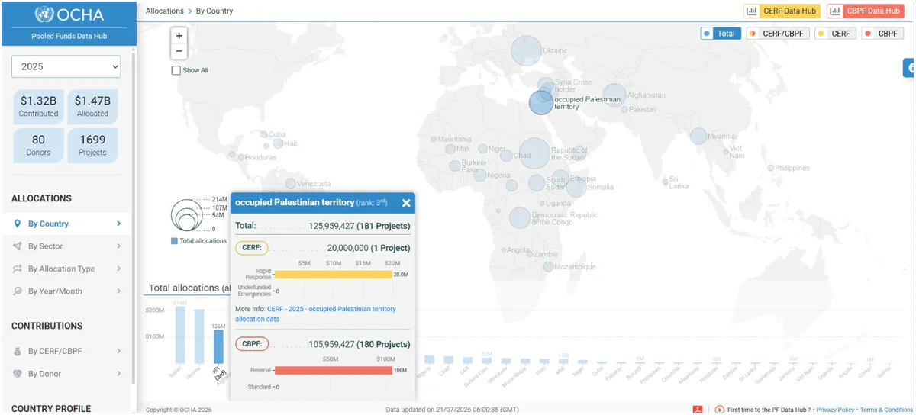916x415 pixels.
Task: Open By Donor contributions
Action: coord(67,374)
